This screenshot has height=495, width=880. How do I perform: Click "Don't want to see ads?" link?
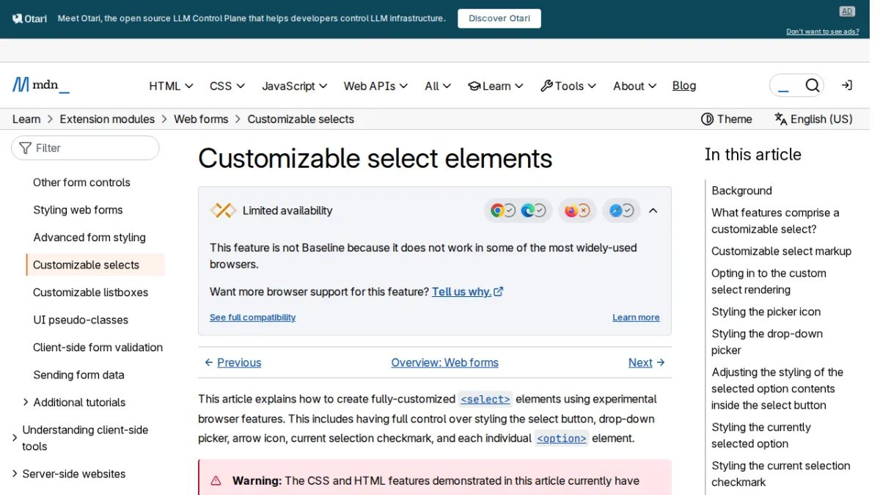click(823, 32)
